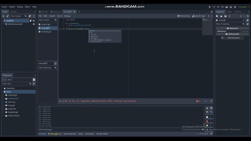The image size is (251, 141).
Task: Collapse the res:// folder tree
Action: click(x=3, y=92)
